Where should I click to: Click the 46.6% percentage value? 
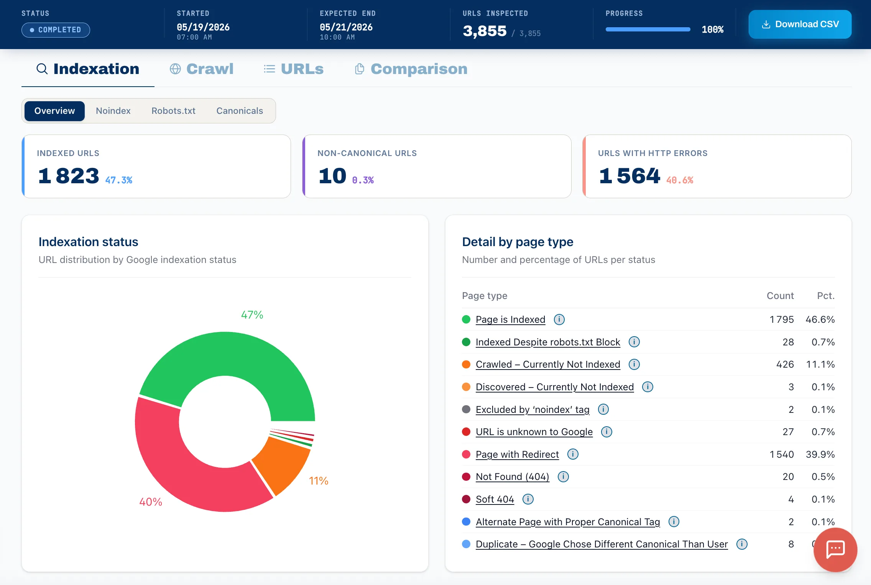click(x=820, y=320)
